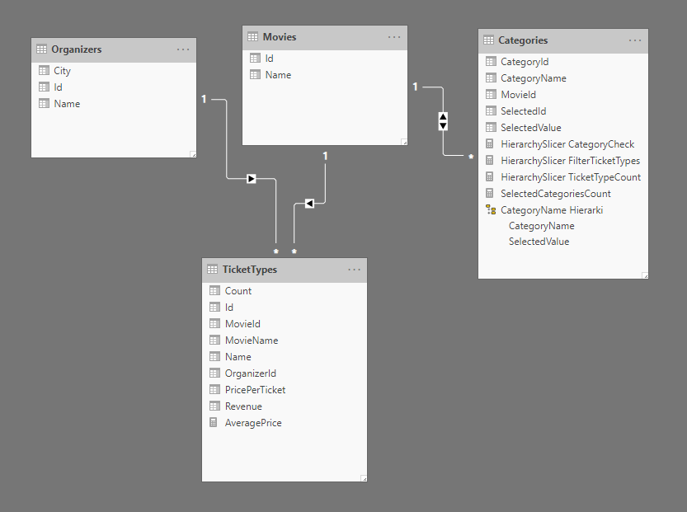Open the Movies table options menu

point(394,37)
